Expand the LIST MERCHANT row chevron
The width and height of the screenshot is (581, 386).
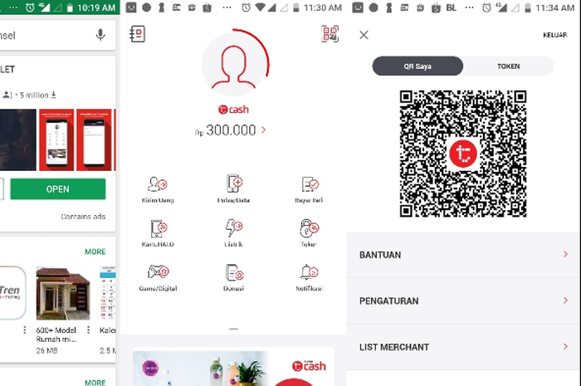point(565,347)
